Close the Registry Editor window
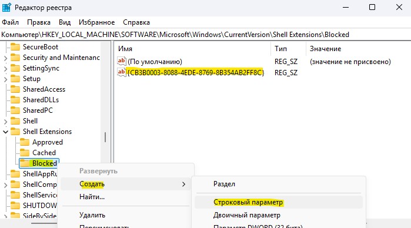This screenshot has width=411, height=228. pos(399,7)
